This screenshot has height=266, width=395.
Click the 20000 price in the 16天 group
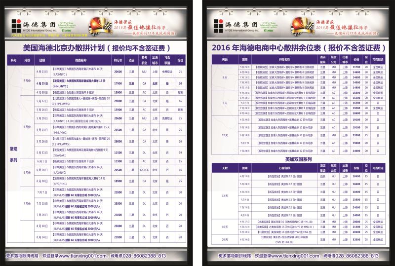(x=356, y=222)
